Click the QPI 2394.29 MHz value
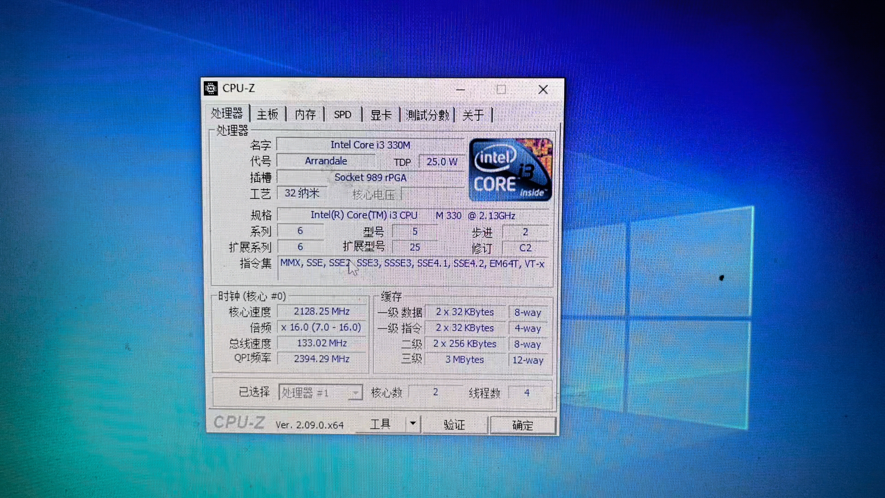The width and height of the screenshot is (885, 498). (x=322, y=359)
